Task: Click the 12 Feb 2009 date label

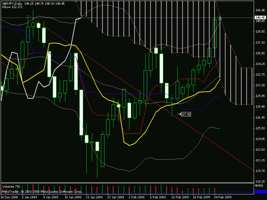Action: tap(180, 197)
